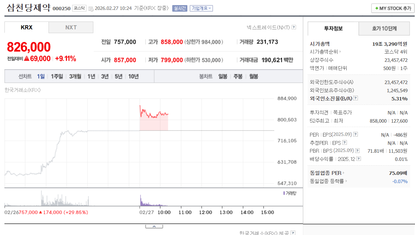The image size is (415, 235).
Task: Select the 주봉 candlestick chart
Action: 238,76
